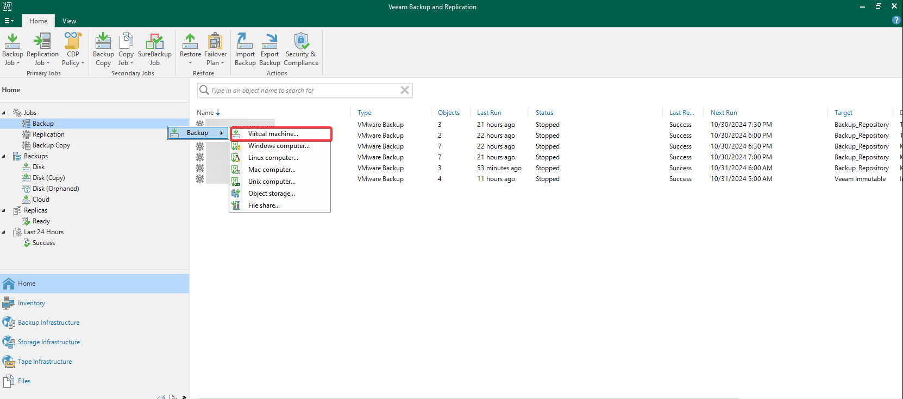Choose Virtual machine... from the context menu
This screenshot has width=903, height=399.
[280, 134]
